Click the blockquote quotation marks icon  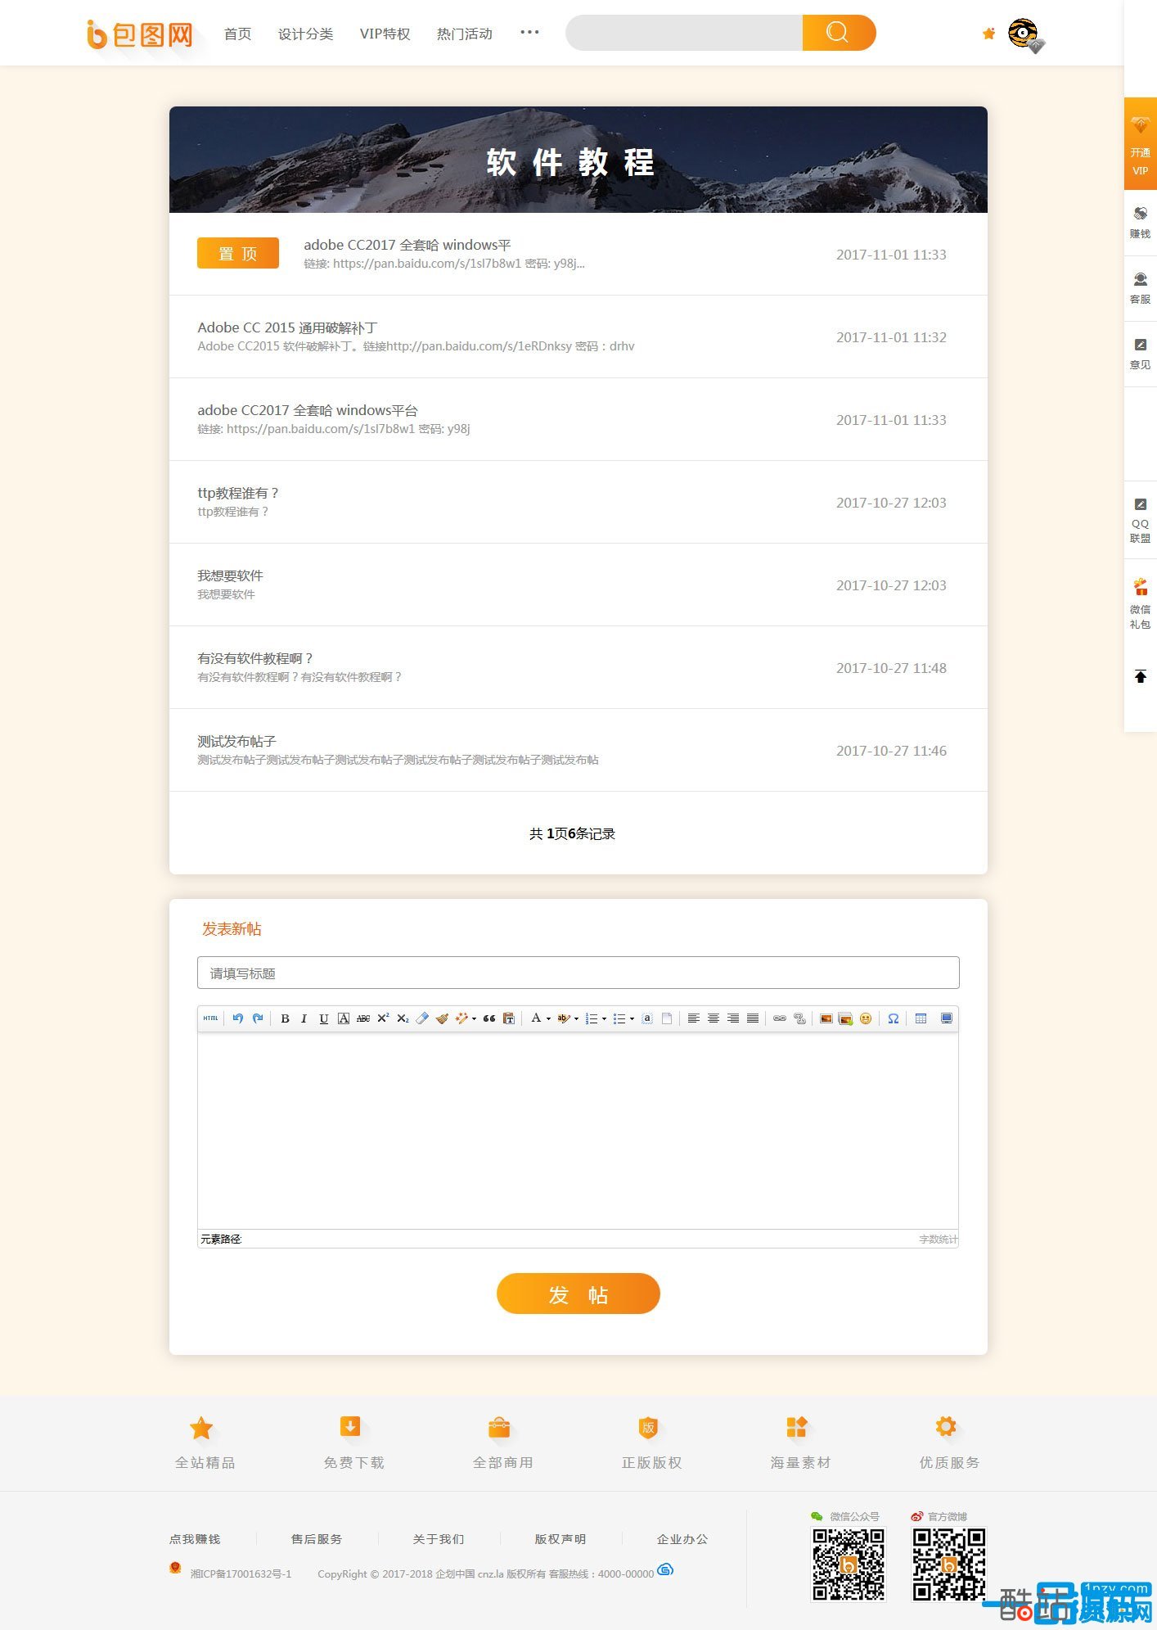click(488, 1018)
